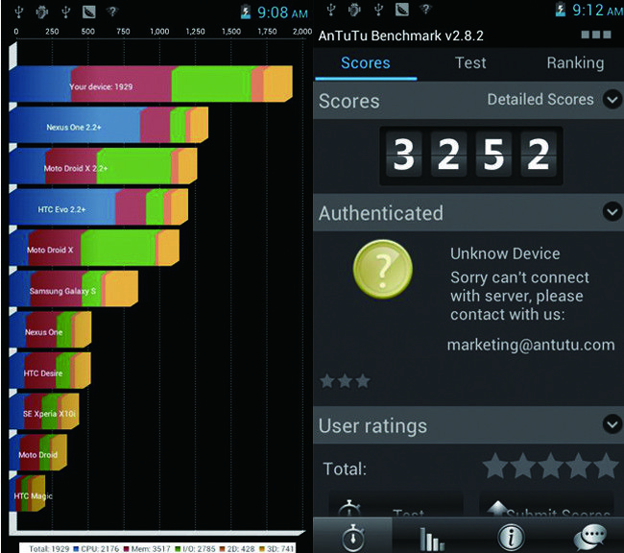Viewport: 624px width, 553px height.
Task: Open the chat bubble feedback icon
Action: [590, 538]
